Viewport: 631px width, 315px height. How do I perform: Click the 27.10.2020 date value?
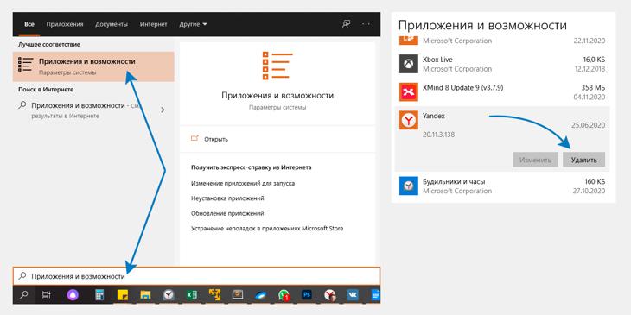pos(590,191)
